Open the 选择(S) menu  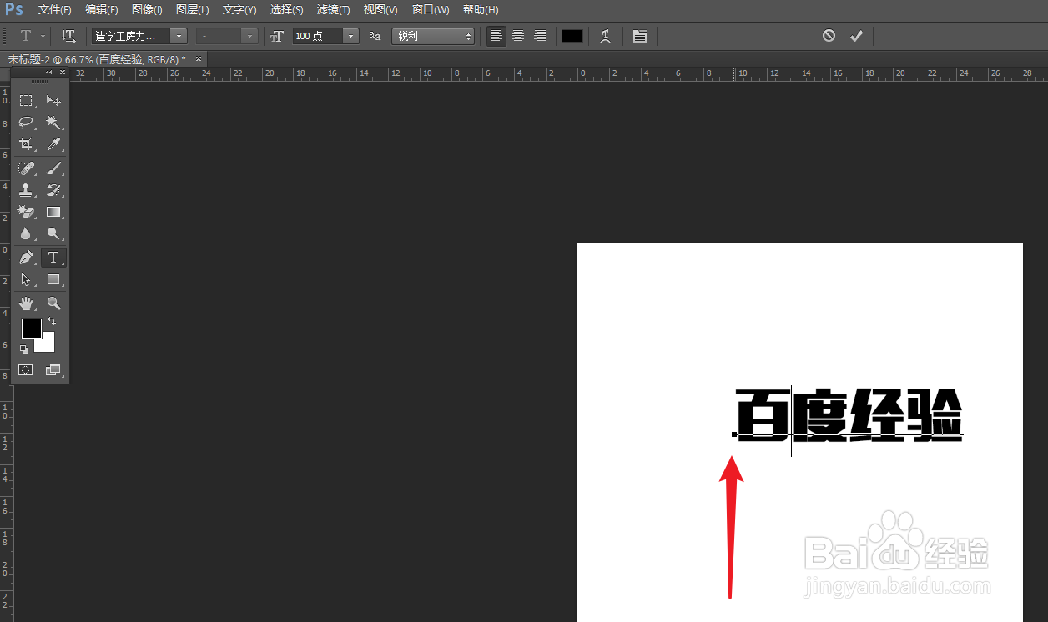[287, 10]
